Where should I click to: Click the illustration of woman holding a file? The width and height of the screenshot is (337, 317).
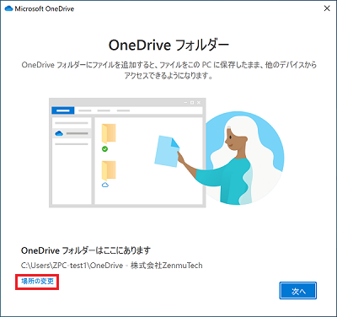click(167, 153)
